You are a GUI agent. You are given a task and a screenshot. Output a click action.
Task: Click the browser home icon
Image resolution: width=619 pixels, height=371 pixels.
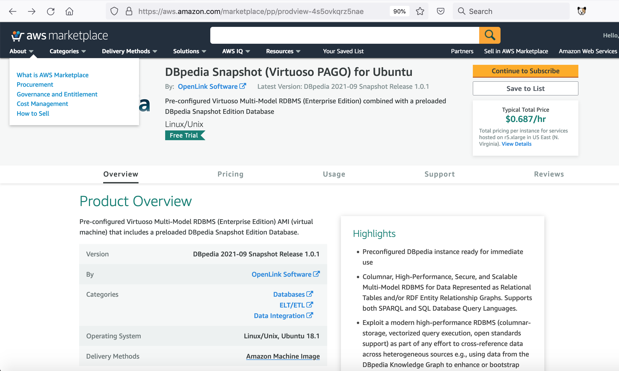[69, 11]
